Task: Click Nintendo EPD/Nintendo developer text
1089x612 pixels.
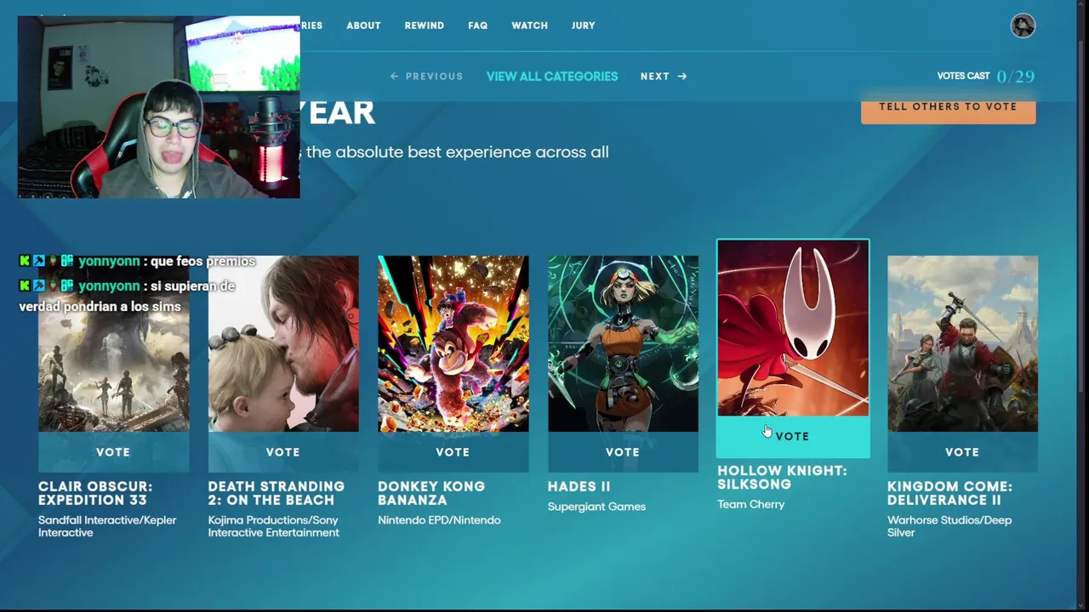Action: point(439,520)
